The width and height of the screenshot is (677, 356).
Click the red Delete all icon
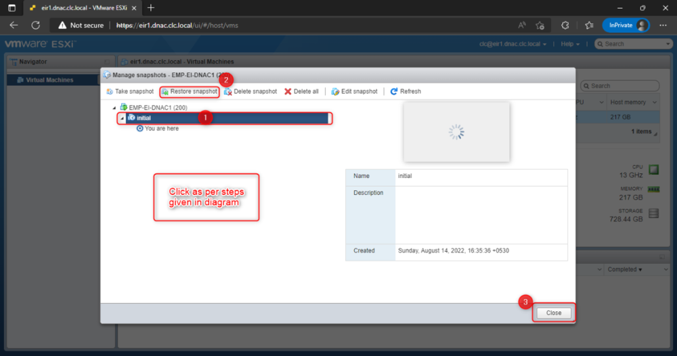tap(288, 91)
